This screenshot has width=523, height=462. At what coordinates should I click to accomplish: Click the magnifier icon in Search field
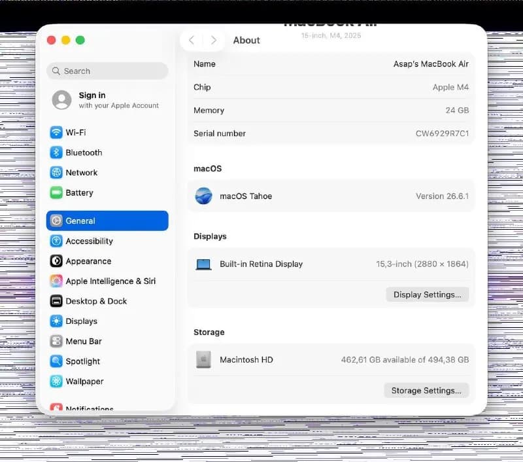coord(56,71)
